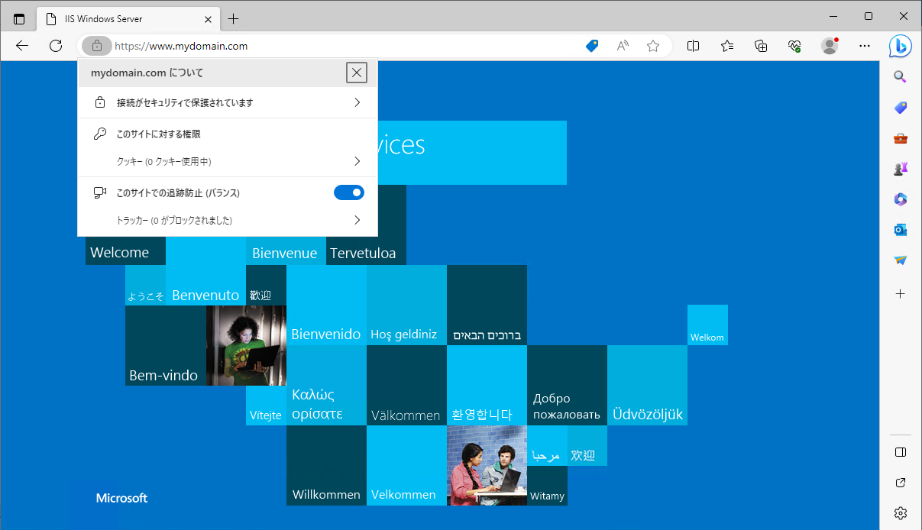The width and height of the screenshot is (922, 530).
Task: Click the Welkom tile
Action: [707, 325]
